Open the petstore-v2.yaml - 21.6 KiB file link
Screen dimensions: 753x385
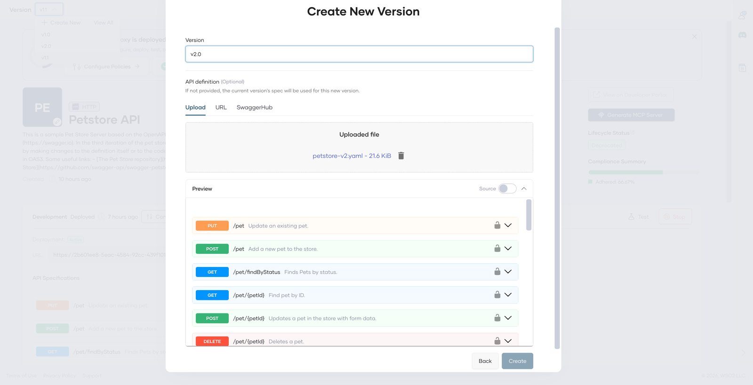pos(352,156)
